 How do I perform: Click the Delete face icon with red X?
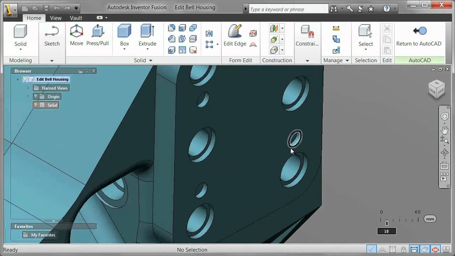click(x=193, y=50)
